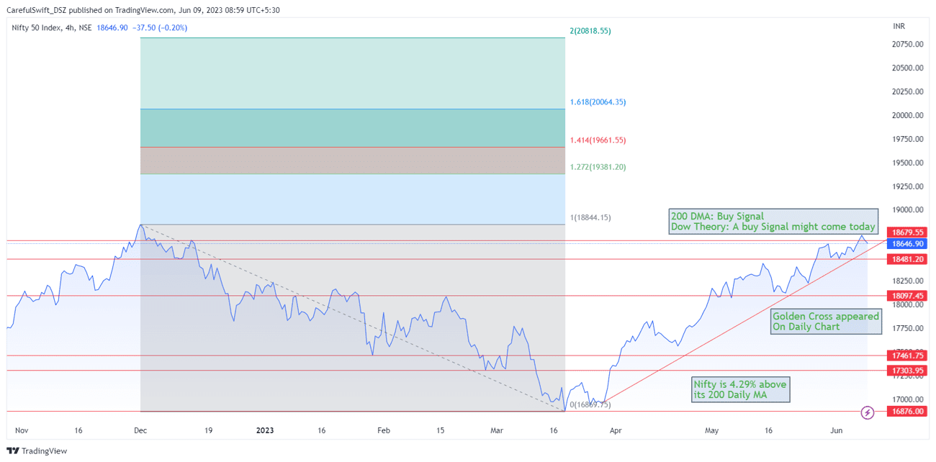Click 19750.00 on the price scale
Viewport: 936px width, 462px height.
pyautogui.click(x=907, y=140)
